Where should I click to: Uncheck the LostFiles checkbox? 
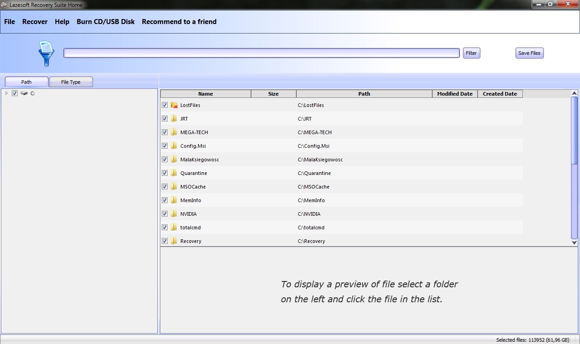[165, 105]
